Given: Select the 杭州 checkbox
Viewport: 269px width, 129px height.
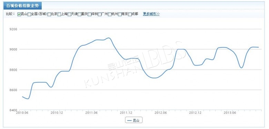Looking at the screenshot, I should pos(110,14).
